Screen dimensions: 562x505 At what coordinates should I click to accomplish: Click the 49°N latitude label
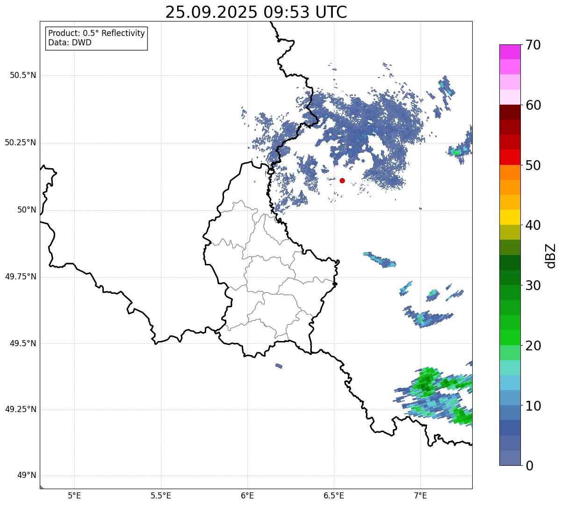(x=26, y=476)
